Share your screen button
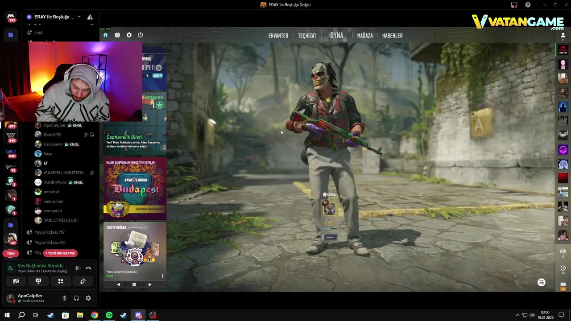The height and width of the screenshot is (321, 571). (38, 281)
